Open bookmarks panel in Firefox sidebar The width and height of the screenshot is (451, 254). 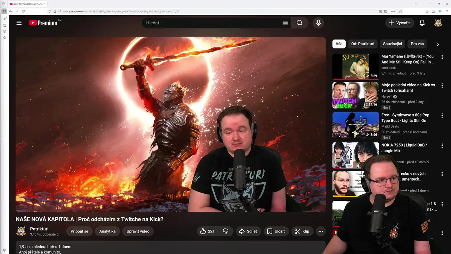pos(5,37)
